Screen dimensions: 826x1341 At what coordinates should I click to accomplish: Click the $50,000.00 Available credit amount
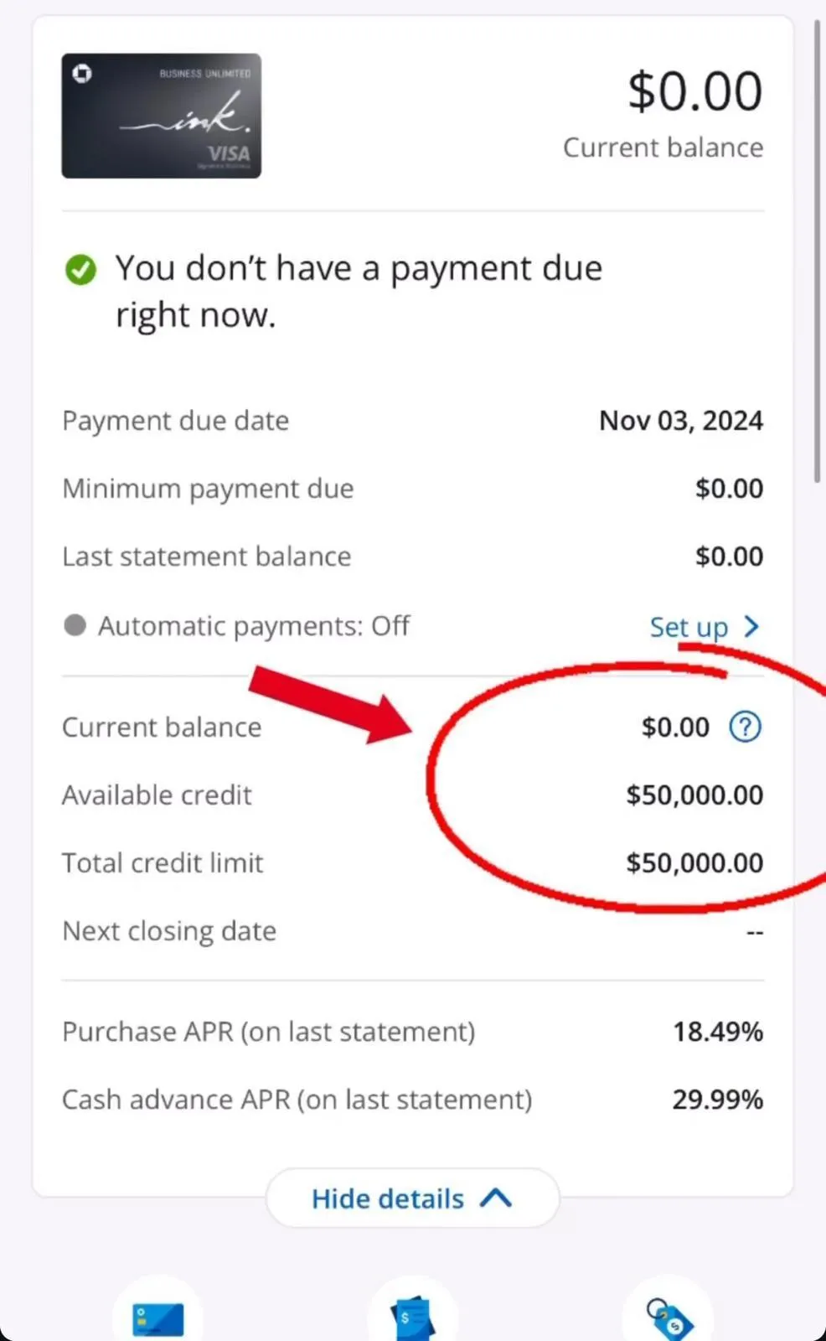pos(694,795)
